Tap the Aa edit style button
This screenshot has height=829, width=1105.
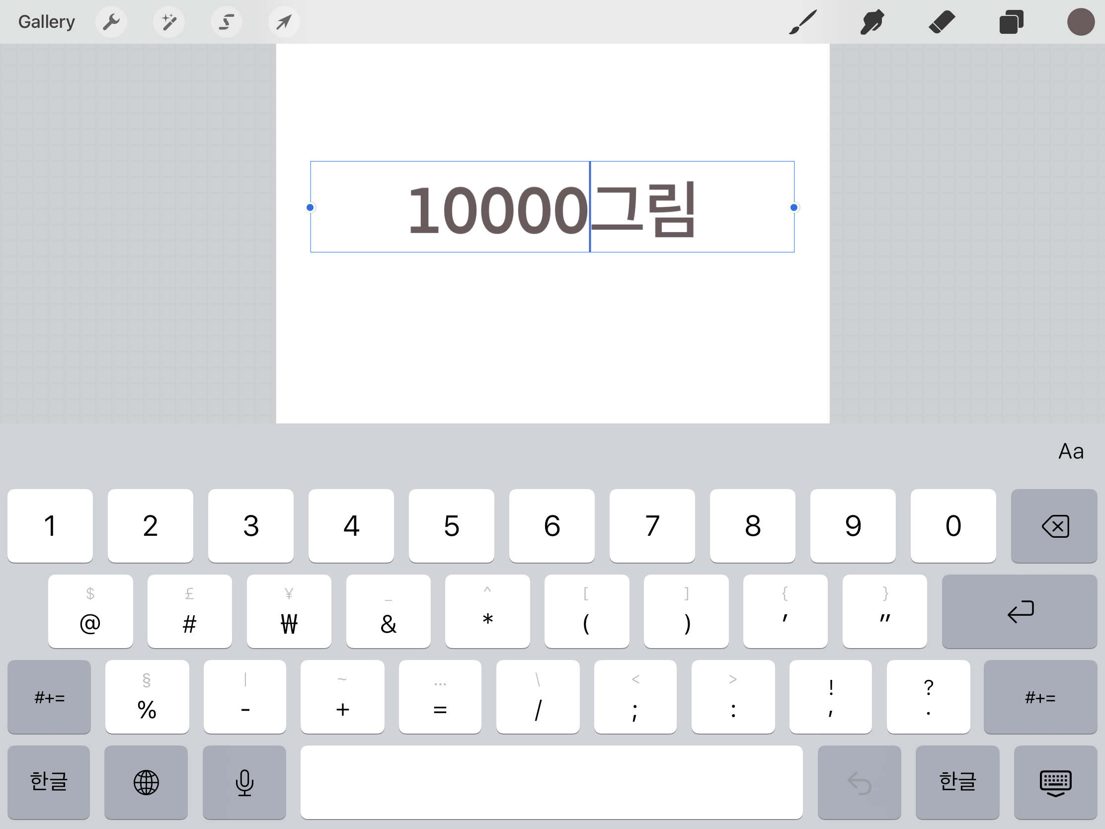1071,451
